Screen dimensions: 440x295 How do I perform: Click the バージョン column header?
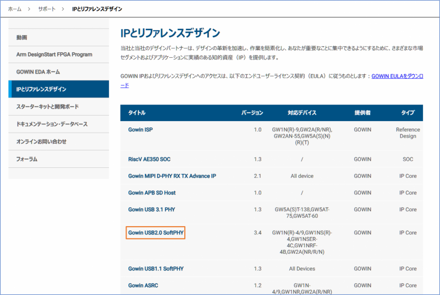tap(252, 113)
